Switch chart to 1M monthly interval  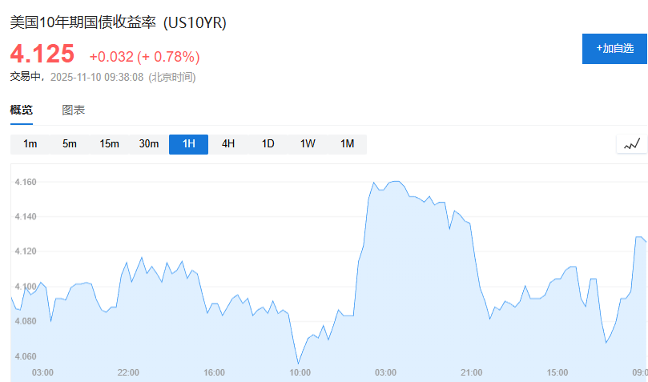tap(347, 144)
